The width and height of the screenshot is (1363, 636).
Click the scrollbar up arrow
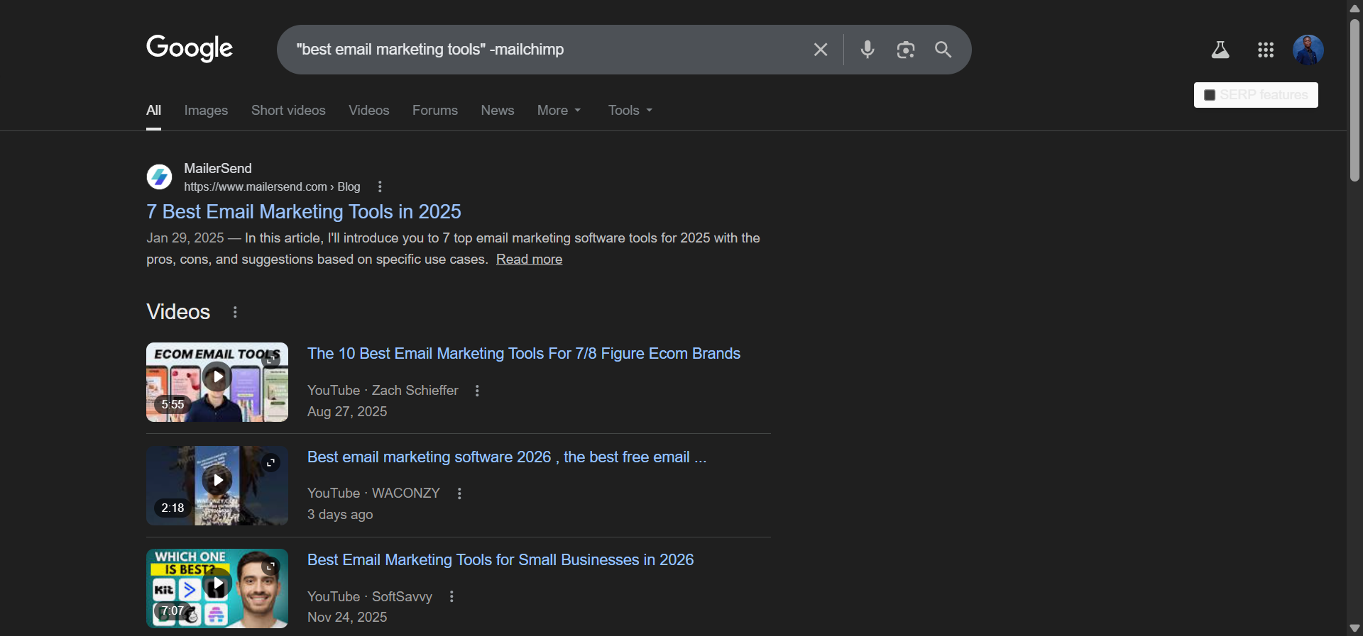click(1354, 8)
